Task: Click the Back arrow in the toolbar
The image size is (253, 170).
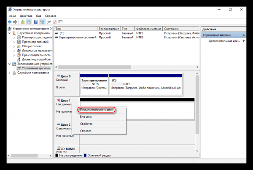Action: pyautogui.click(x=10, y=22)
